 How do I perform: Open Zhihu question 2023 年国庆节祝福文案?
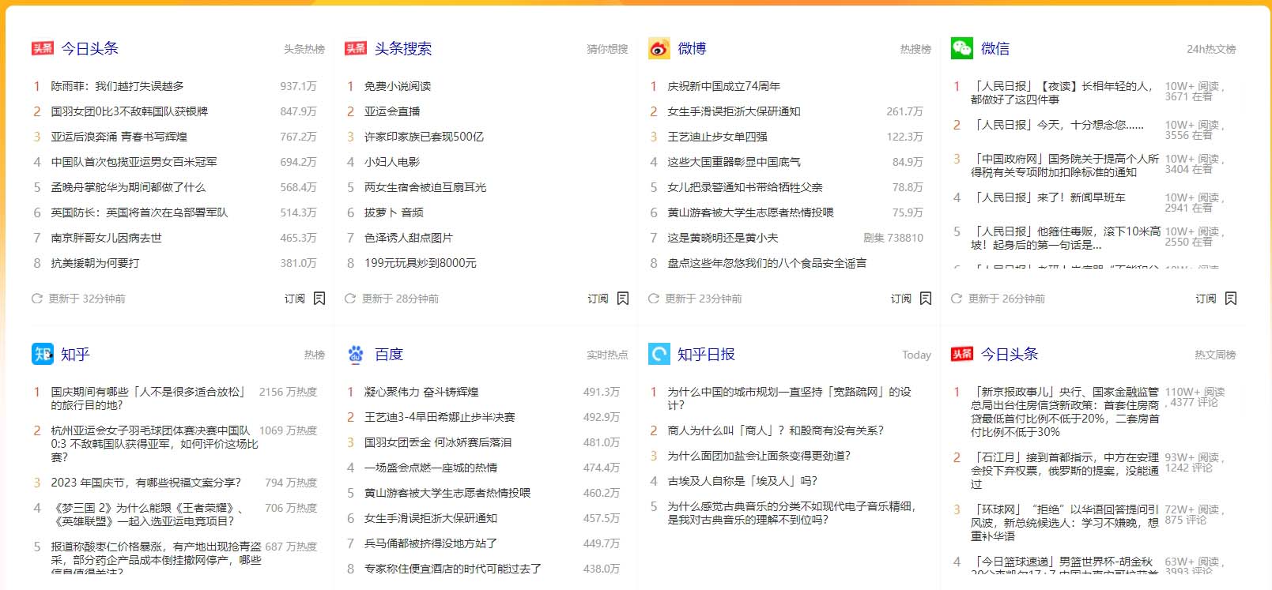(x=146, y=483)
